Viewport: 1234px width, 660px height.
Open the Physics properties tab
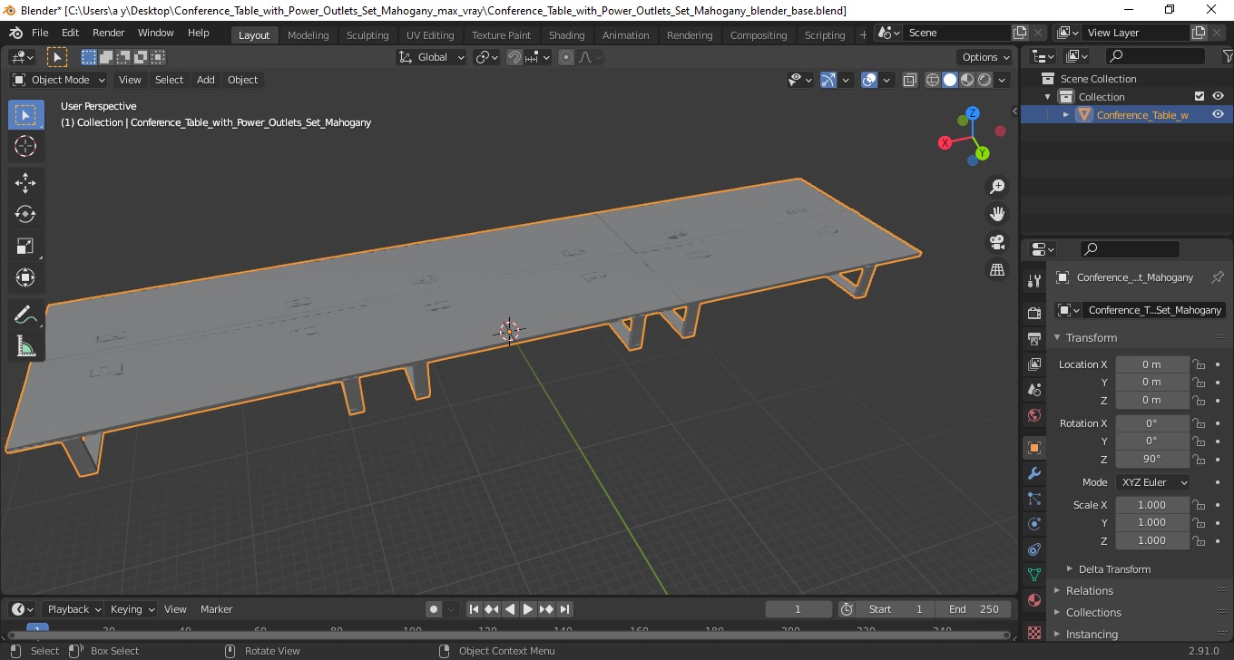[x=1033, y=524]
